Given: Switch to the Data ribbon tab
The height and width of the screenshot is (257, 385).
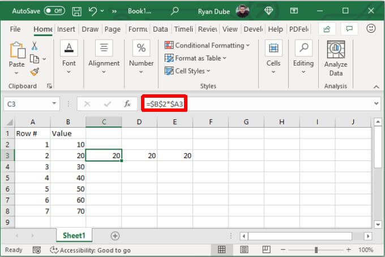Looking at the screenshot, I should pos(160,29).
